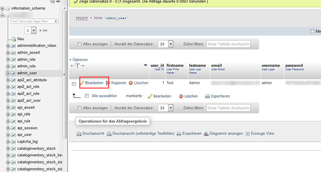The height and width of the screenshot is (172, 321).
Task: Sort by username column header
Action: pyautogui.click(x=271, y=66)
